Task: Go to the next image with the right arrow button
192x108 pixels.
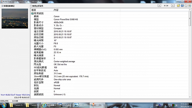Action: [173, 6]
